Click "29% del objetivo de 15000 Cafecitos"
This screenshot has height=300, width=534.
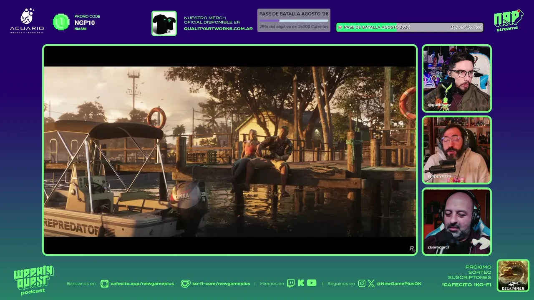tap(294, 27)
